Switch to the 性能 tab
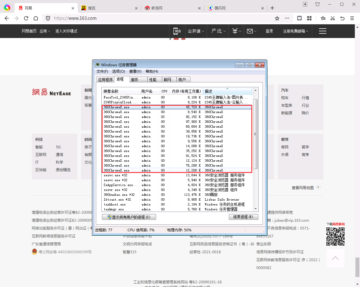 pos(155,80)
